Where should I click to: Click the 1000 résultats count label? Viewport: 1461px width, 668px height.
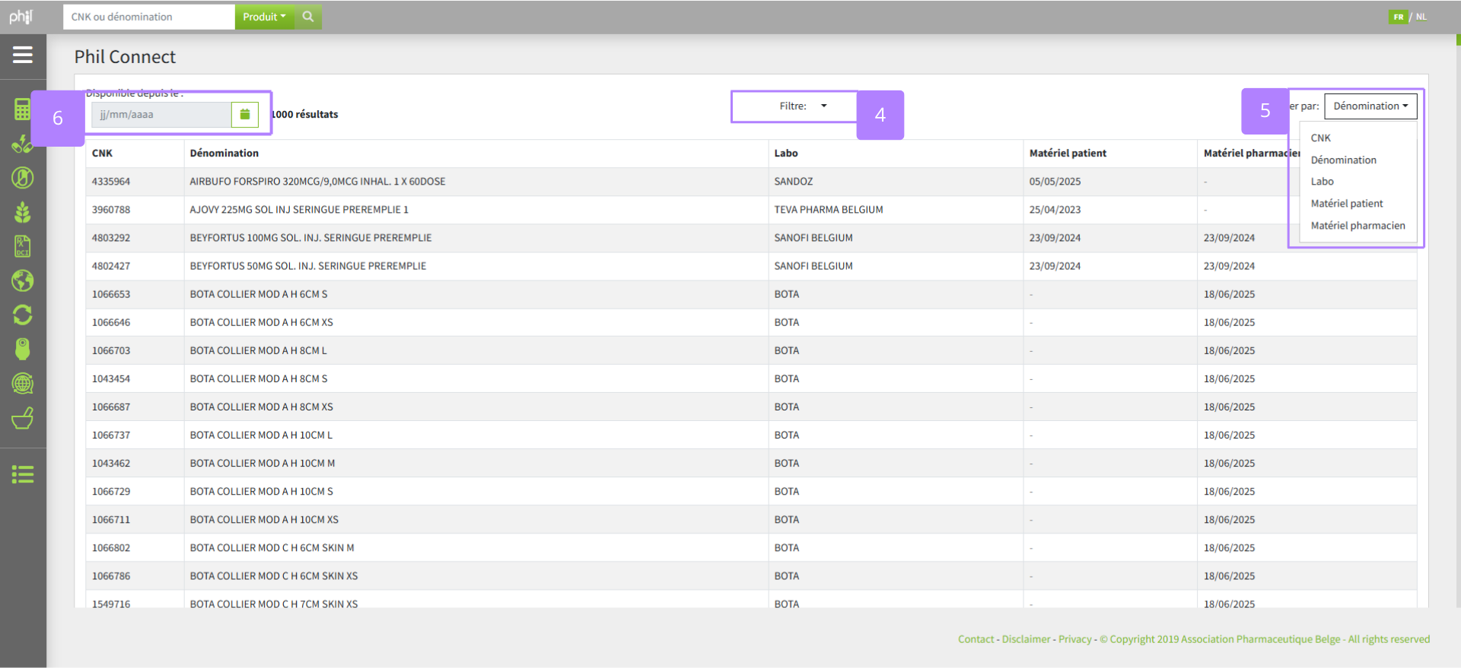[x=305, y=115]
